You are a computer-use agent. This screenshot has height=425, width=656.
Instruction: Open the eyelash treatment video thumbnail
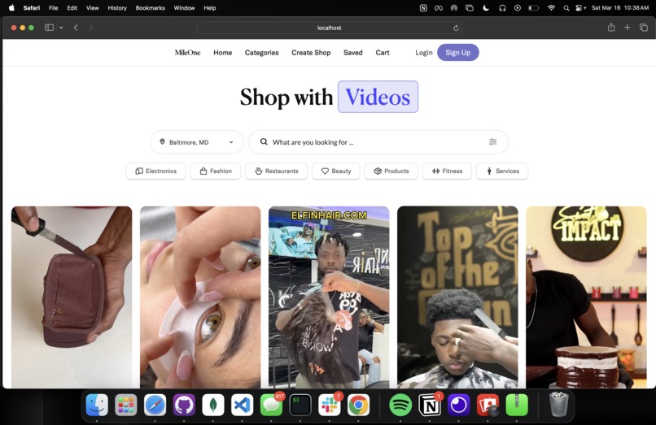click(200, 297)
